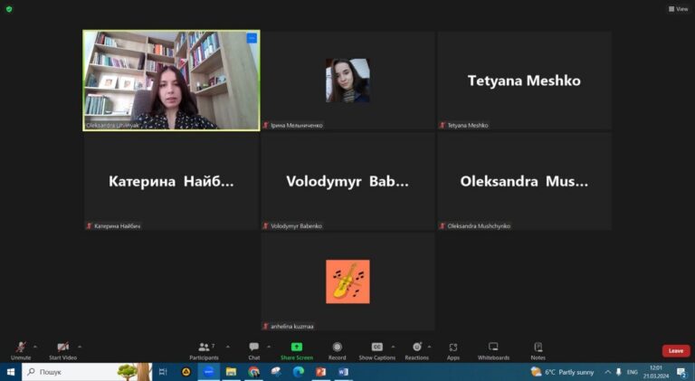Screen dimensions: 695x381
Task: Expand the arrow next to Participants
Action: click(x=228, y=347)
